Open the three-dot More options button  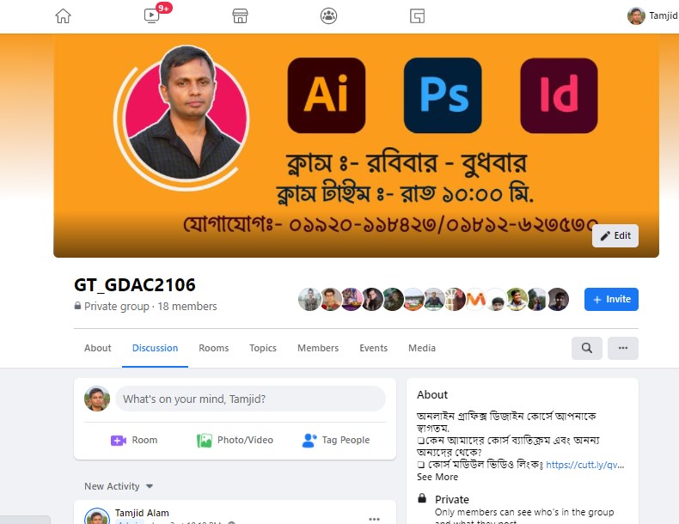623,348
